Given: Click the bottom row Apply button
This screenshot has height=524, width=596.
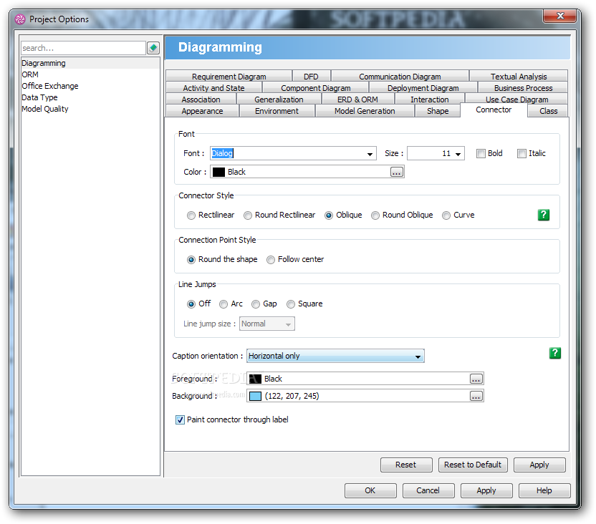Looking at the screenshot, I should tap(486, 490).
